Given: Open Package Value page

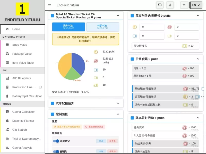Looking at the screenshot, I should pos(22,54).
